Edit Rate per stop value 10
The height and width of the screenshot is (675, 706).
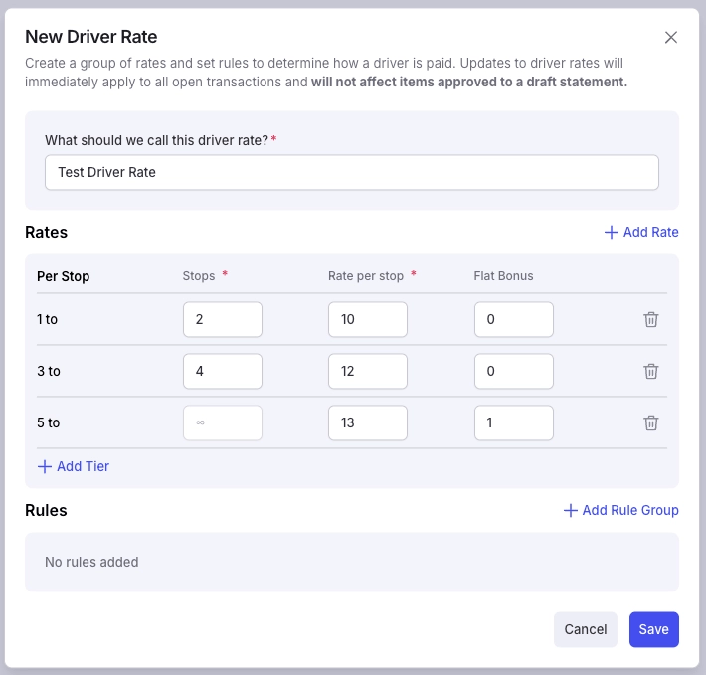tap(368, 319)
